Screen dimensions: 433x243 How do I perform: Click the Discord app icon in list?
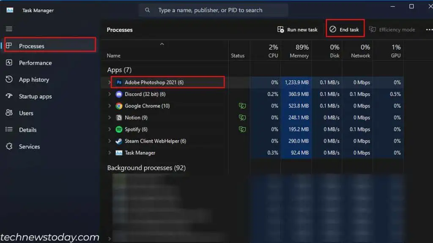click(x=119, y=94)
